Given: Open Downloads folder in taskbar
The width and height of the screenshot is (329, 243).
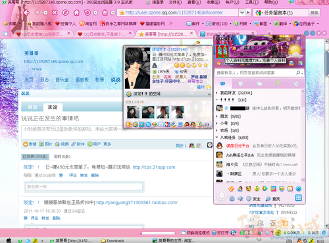Looking at the screenshot, I should tap(113, 241).
